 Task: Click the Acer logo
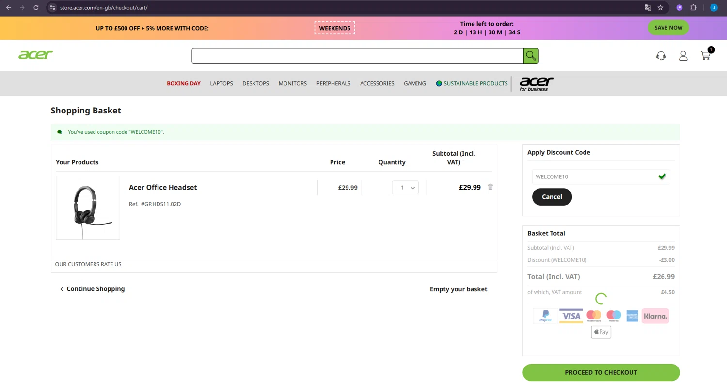35,55
